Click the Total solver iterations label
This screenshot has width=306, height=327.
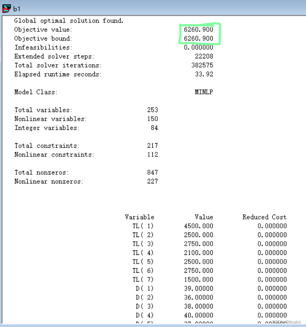click(x=58, y=65)
